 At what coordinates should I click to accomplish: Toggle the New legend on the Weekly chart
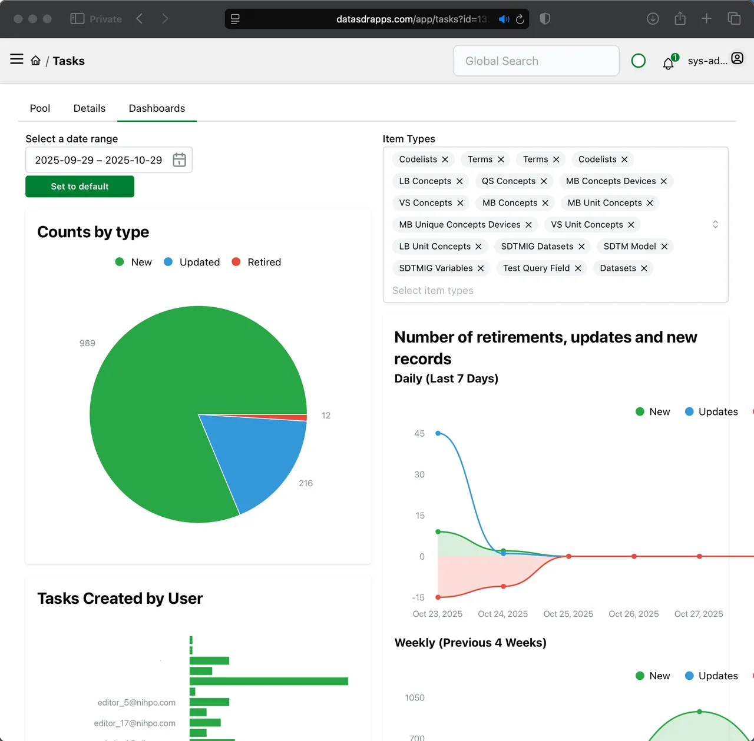pyautogui.click(x=653, y=676)
